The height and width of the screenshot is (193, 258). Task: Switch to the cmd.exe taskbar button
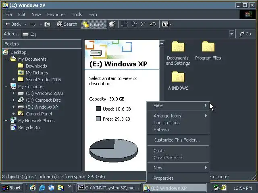pos(109,188)
